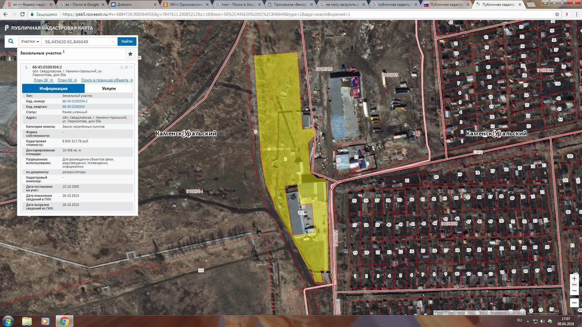Click the browser Back arrow
Viewport: 582px width, 327px height.
pyautogui.click(x=5, y=14)
